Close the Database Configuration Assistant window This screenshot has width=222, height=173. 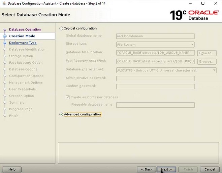[x=216, y=3]
